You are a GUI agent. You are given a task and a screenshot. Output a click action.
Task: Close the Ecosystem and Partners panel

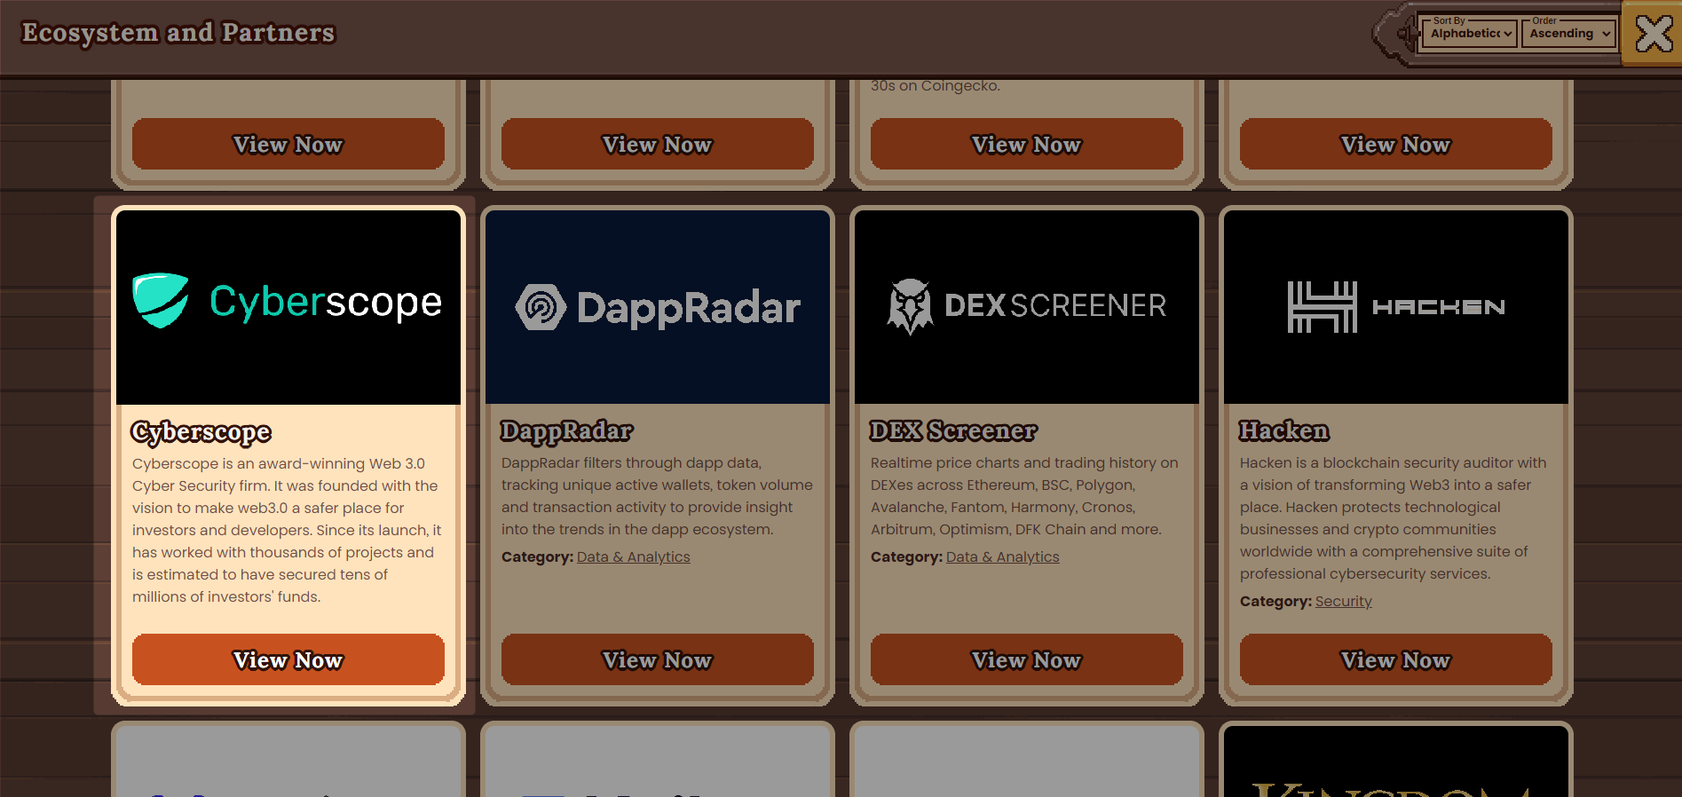(x=1653, y=35)
